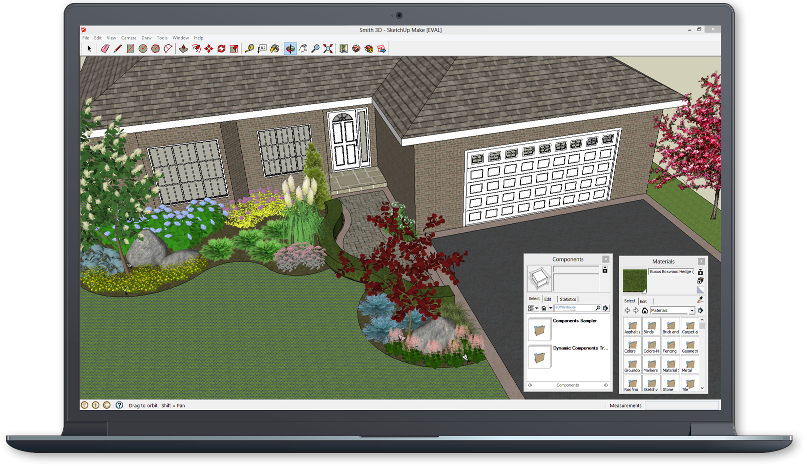807x466 pixels.
Task: Select the Rotate tool
Action: (x=221, y=48)
